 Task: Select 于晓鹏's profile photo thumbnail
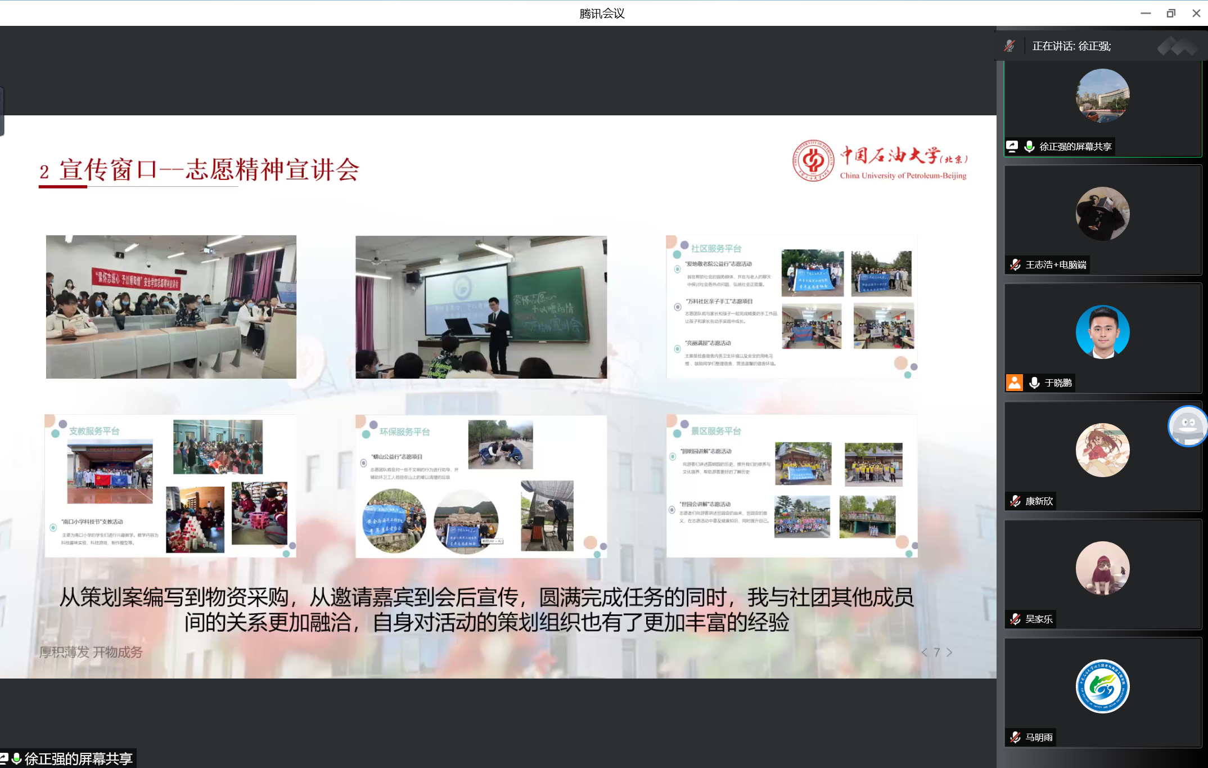[x=1103, y=333]
